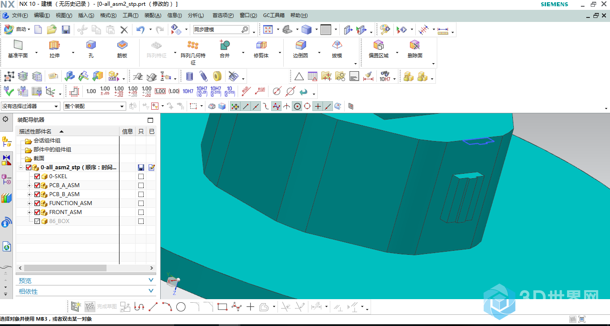The height and width of the screenshot is (326, 610).
Task: Toggle checkbox for FRONT_ASM component
Action: [37, 212]
